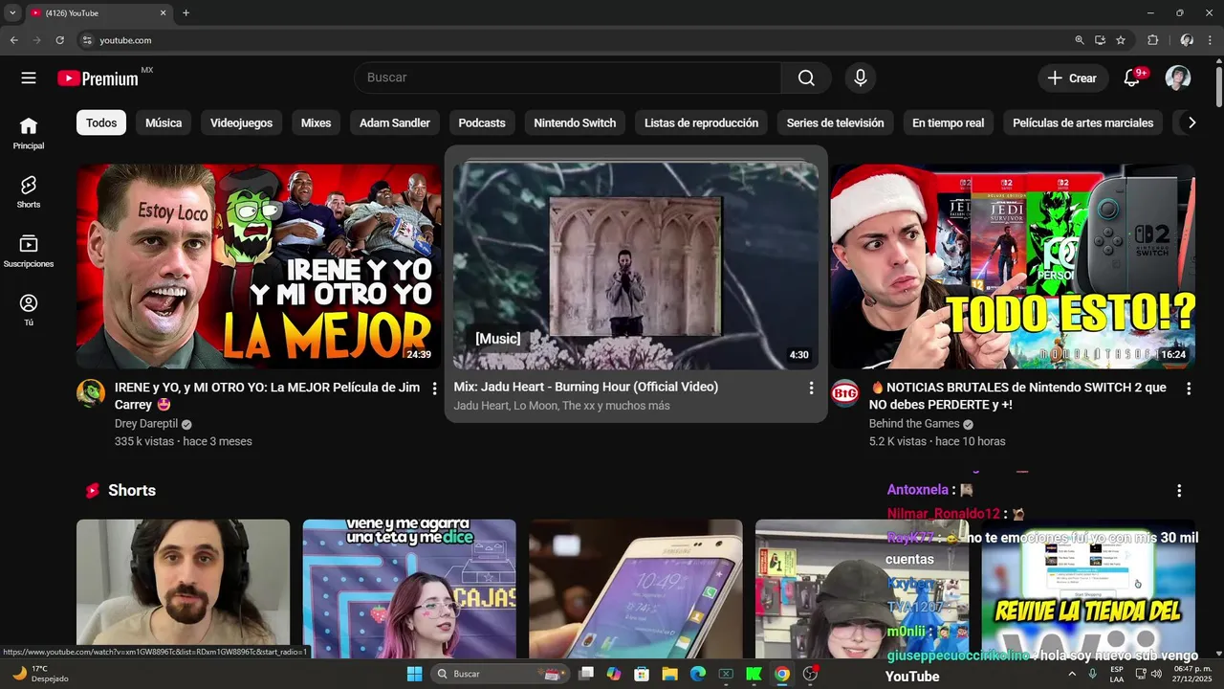
Task: Open the Tú sidebar section
Action: click(29, 310)
